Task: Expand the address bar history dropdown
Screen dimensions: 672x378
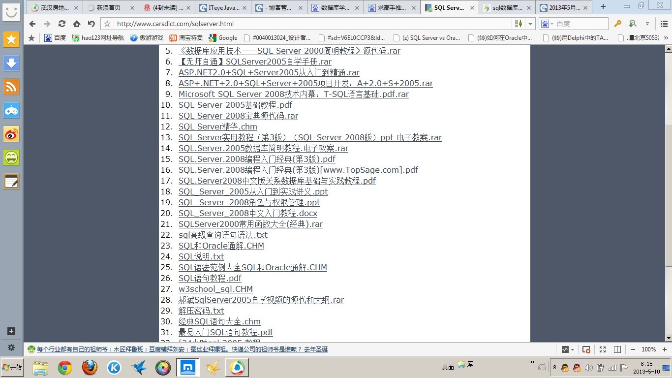Action: tap(530, 24)
